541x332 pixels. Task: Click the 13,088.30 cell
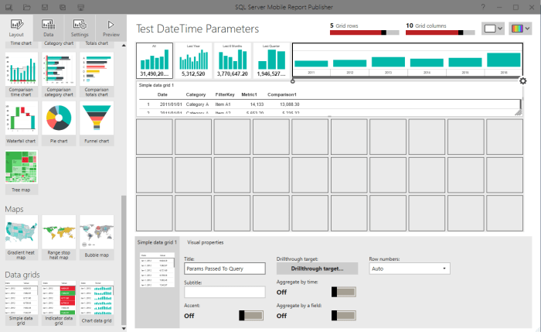click(290, 104)
